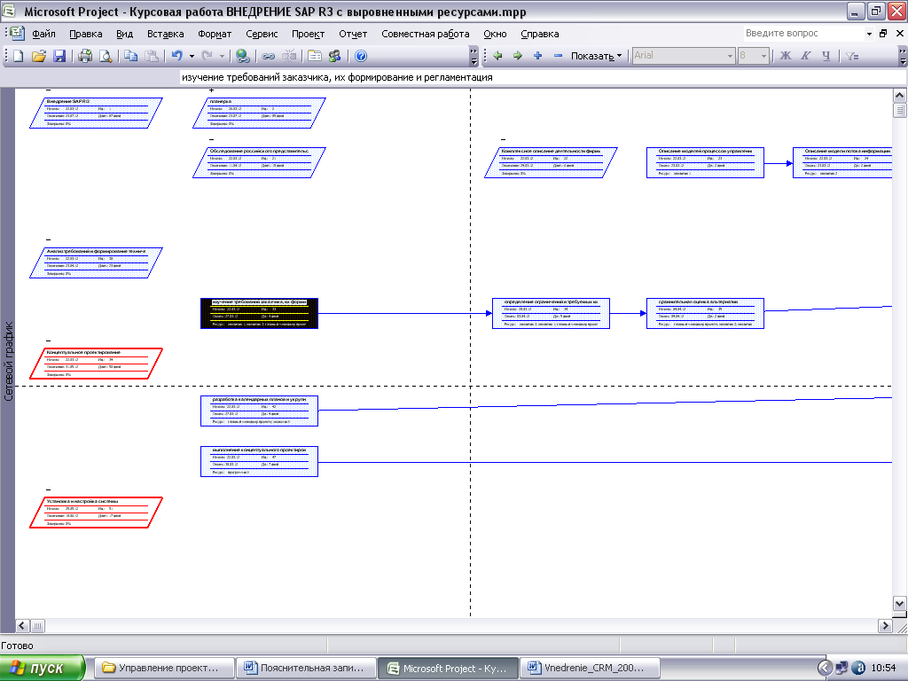The height and width of the screenshot is (681, 908).
Task: Indent task with green right arrow
Action: click(x=518, y=56)
